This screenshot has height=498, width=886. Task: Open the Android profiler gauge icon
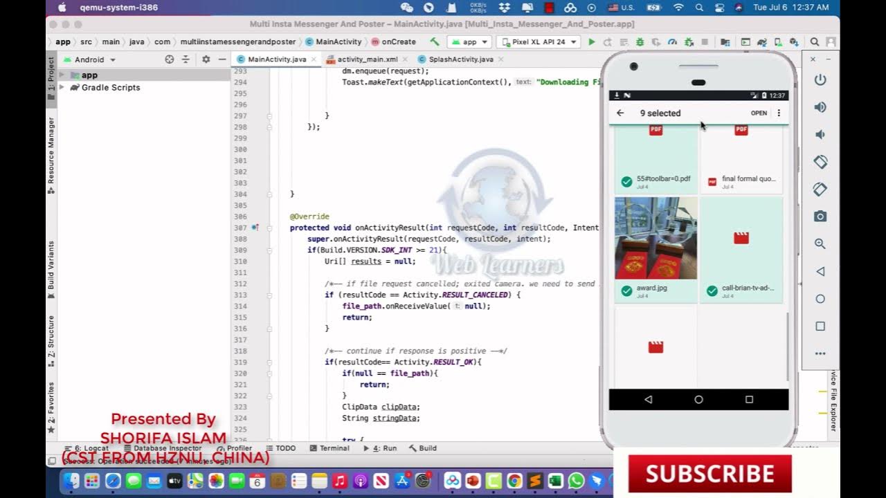point(672,42)
